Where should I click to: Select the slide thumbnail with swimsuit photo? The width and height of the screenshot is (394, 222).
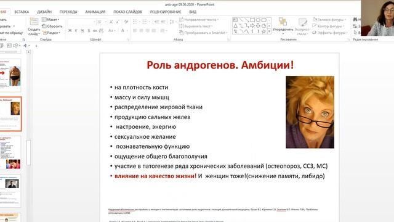pyautogui.click(x=10, y=75)
